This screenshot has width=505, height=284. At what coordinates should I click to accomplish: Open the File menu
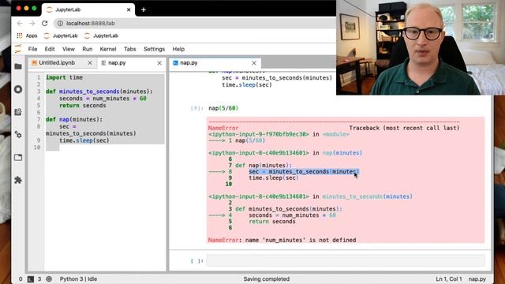pos(32,49)
